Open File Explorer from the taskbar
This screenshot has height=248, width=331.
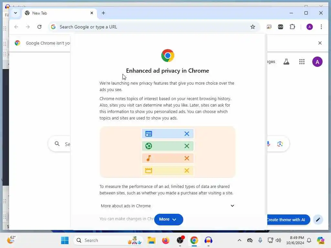[151, 240]
